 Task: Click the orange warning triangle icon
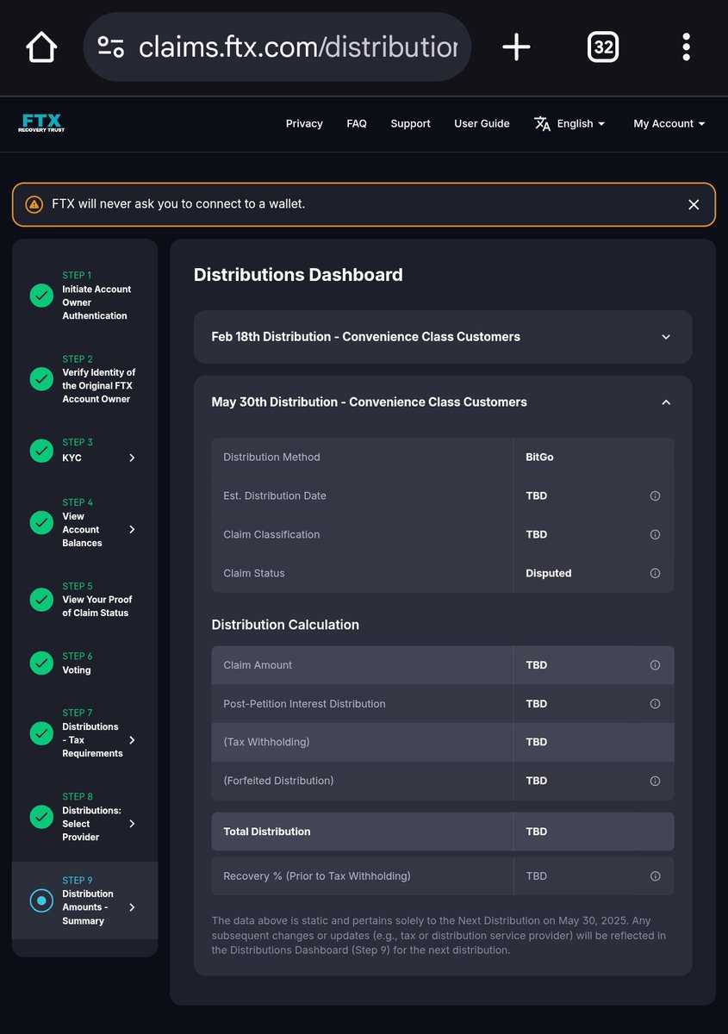tap(34, 204)
